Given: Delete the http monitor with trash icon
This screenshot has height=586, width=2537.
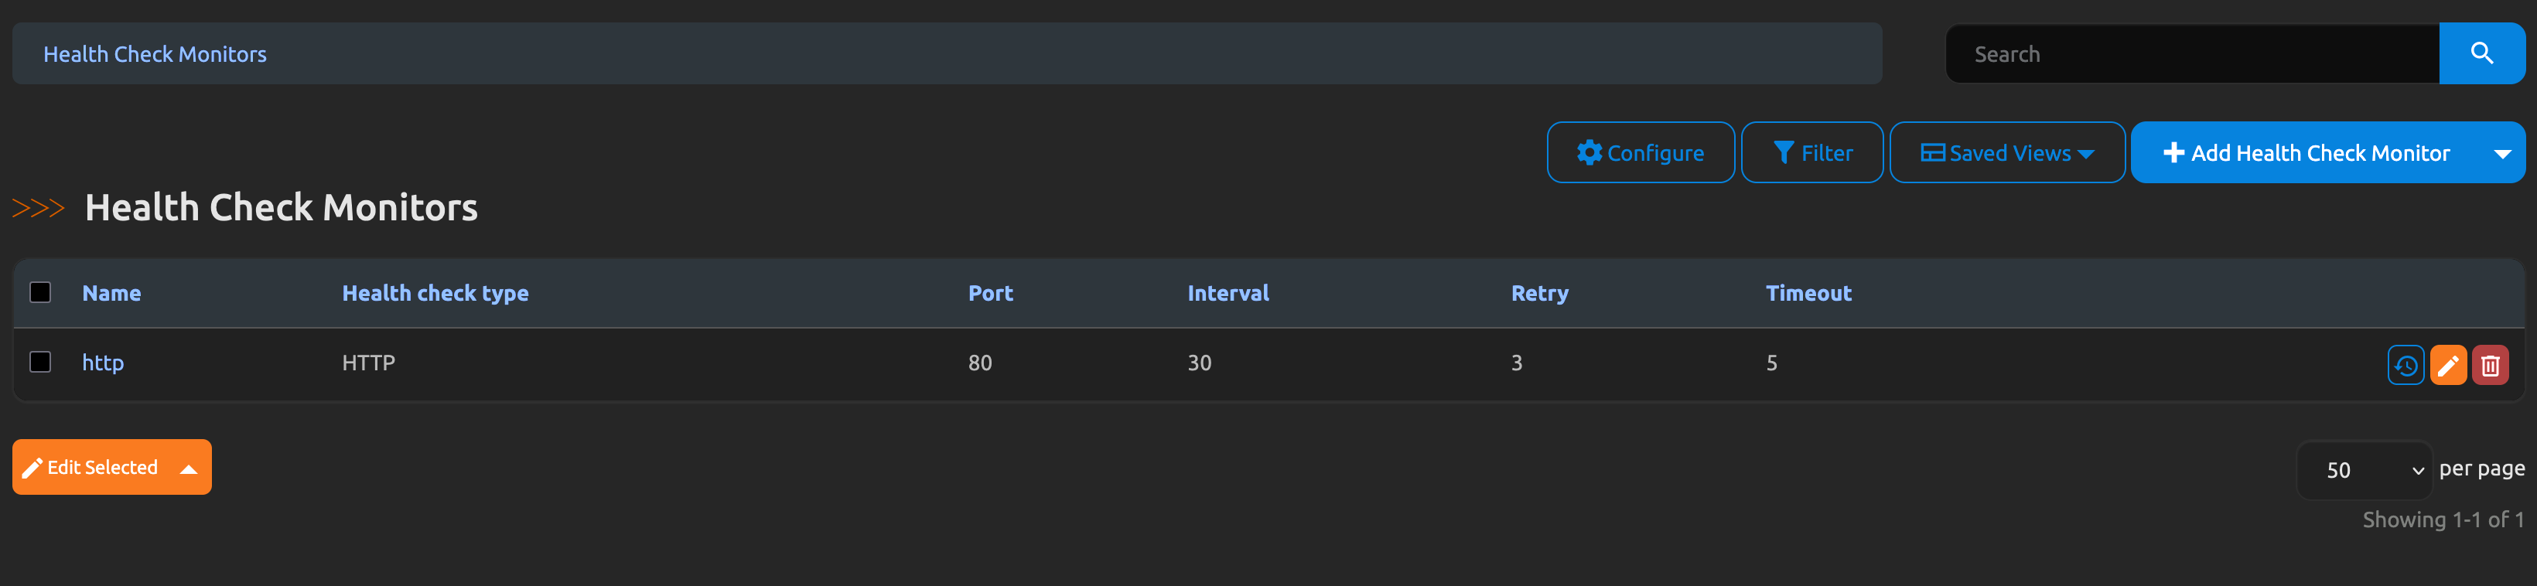Looking at the screenshot, I should 2490,366.
